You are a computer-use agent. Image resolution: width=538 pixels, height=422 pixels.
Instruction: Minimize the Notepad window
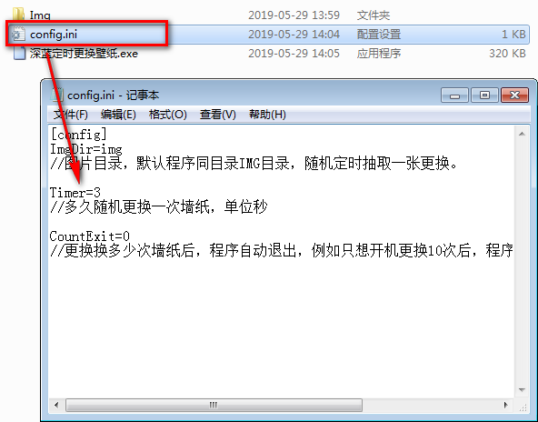(x=454, y=95)
